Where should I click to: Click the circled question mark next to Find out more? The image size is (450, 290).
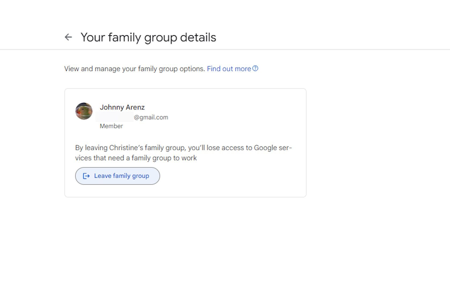(x=256, y=68)
